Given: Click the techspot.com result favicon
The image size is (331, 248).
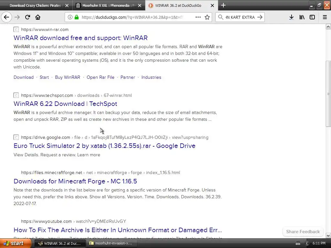Looking at the screenshot, I should coord(16,95).
